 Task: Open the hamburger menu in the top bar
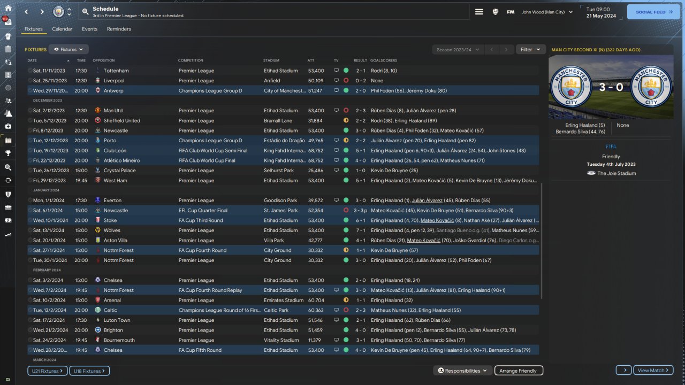point(479,12)
